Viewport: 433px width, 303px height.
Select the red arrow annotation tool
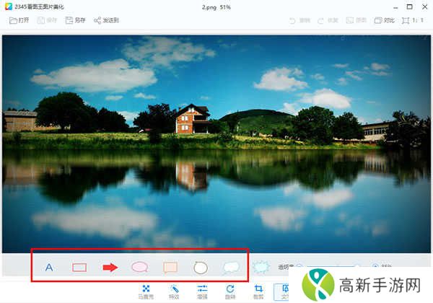pos(110,268)
